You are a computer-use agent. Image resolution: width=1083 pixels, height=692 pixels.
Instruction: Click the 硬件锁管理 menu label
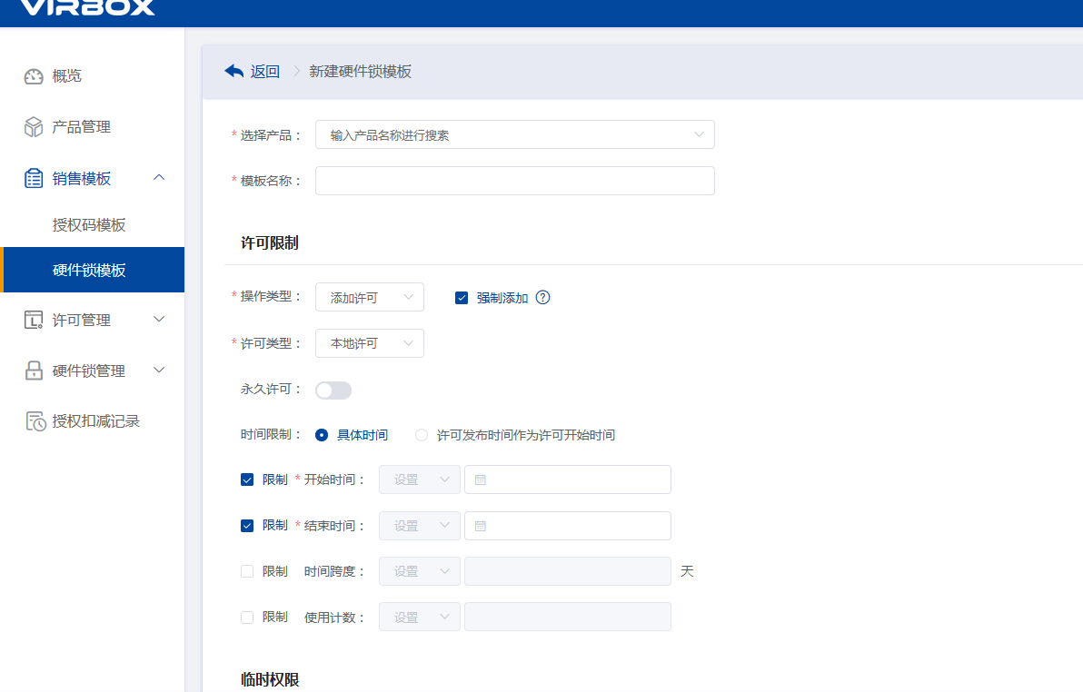pos(89,371)
